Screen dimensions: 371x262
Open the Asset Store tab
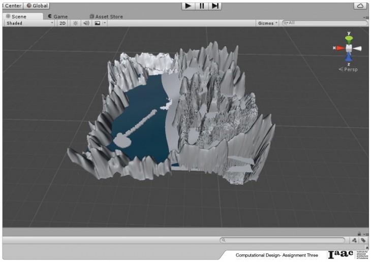coord(106,16)
